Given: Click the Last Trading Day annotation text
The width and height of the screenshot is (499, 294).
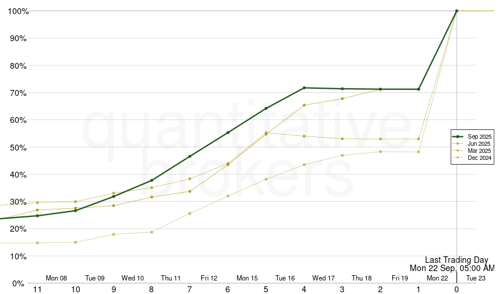Looking at the screenshot, I should point(456,259).
